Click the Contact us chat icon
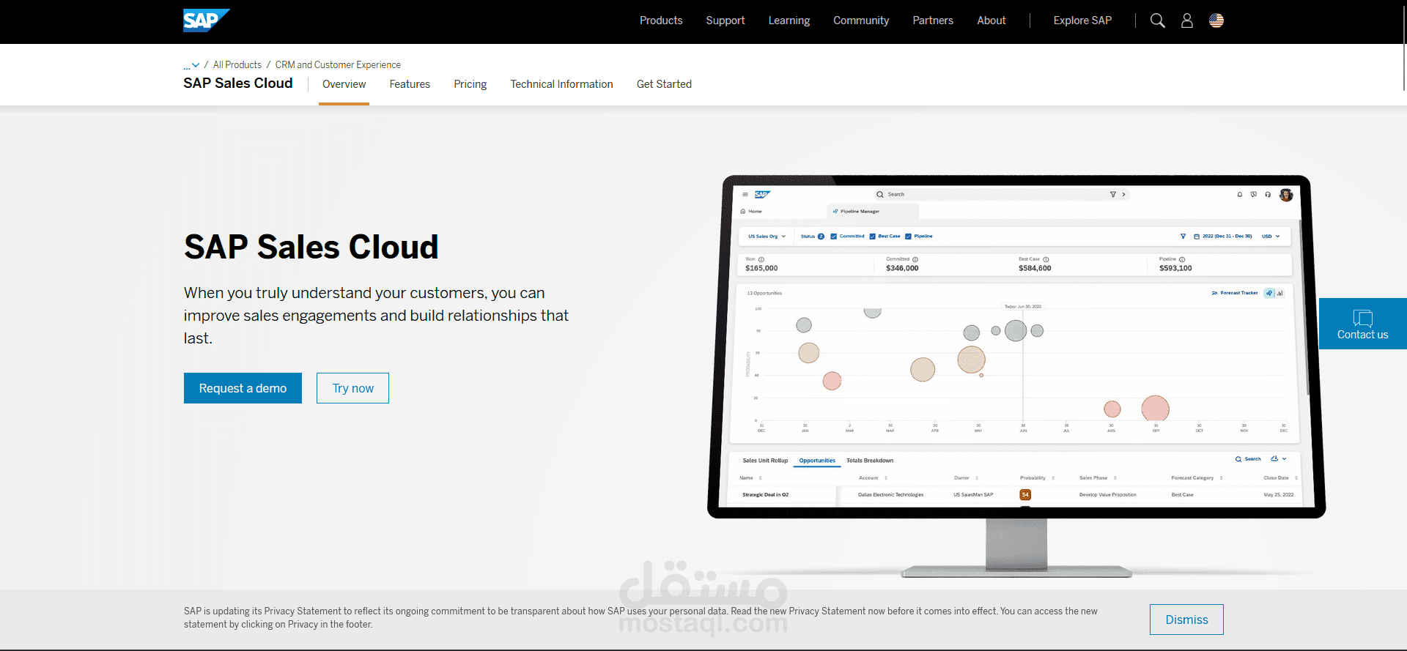Image resolution: width=1407 pixels, height=651 pixels. pos(1362,318)
